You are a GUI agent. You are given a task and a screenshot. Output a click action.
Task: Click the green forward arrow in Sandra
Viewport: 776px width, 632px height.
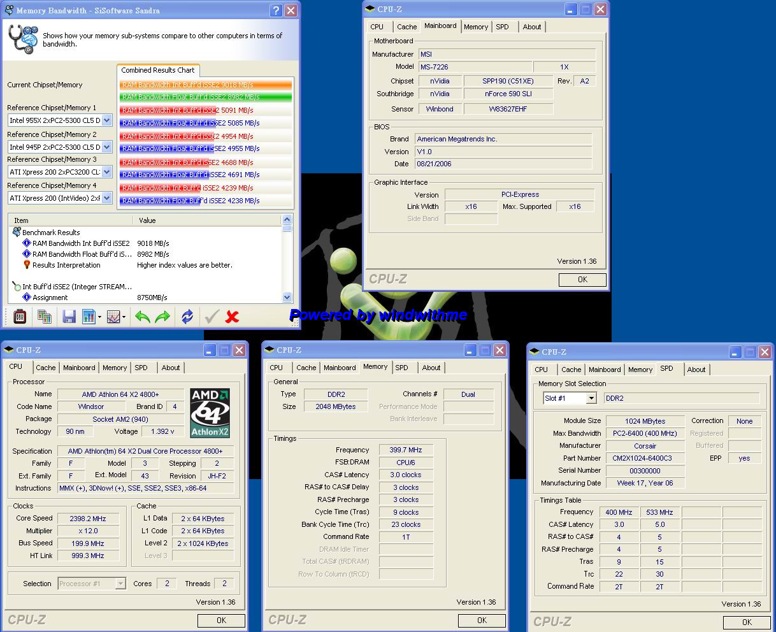click(x=163, y=316)
